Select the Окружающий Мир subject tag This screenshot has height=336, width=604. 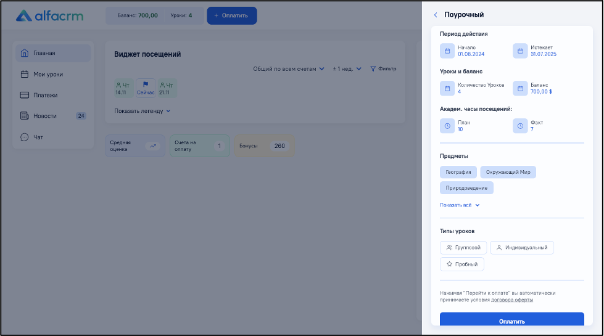508,172
